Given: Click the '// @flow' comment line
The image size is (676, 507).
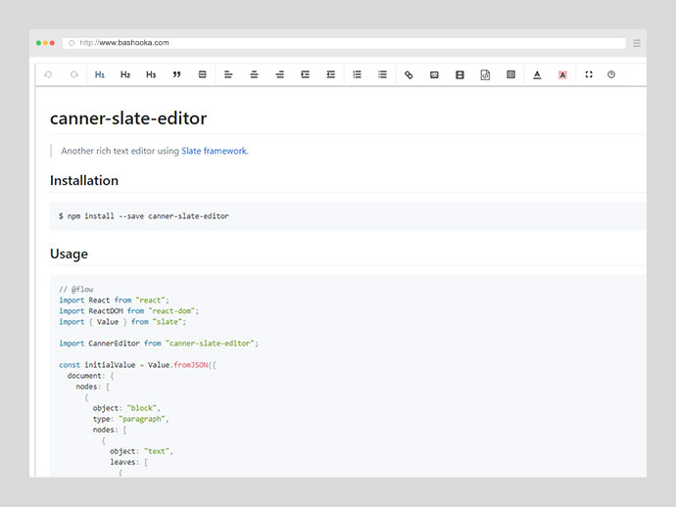Looking at the screenshot, I should coord(76,289).
